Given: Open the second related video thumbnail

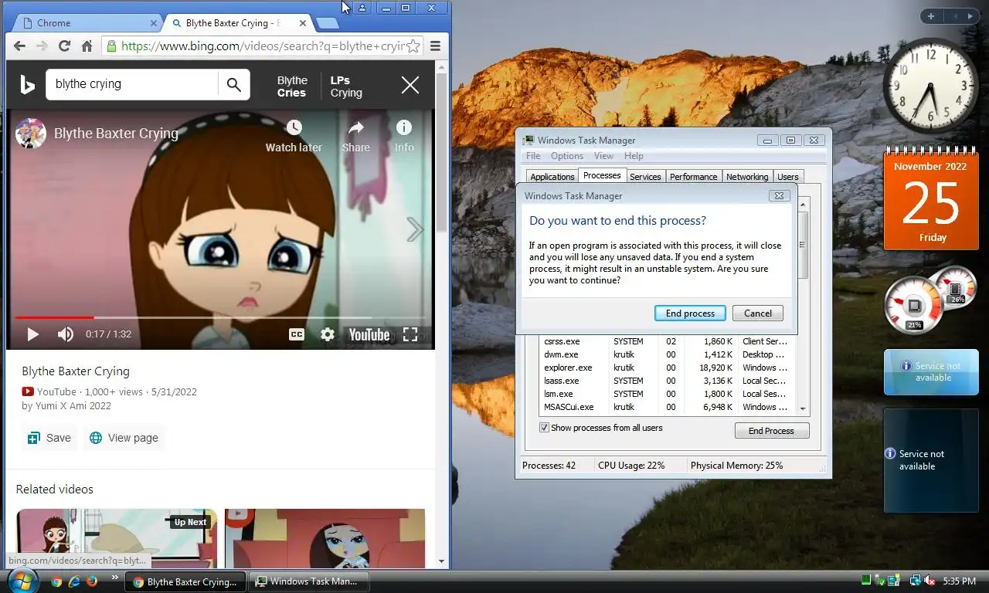Looking at the screenshot, I should click(x=325, y=538).
